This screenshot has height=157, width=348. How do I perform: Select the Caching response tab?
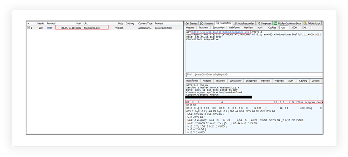(x=303, y=81)
